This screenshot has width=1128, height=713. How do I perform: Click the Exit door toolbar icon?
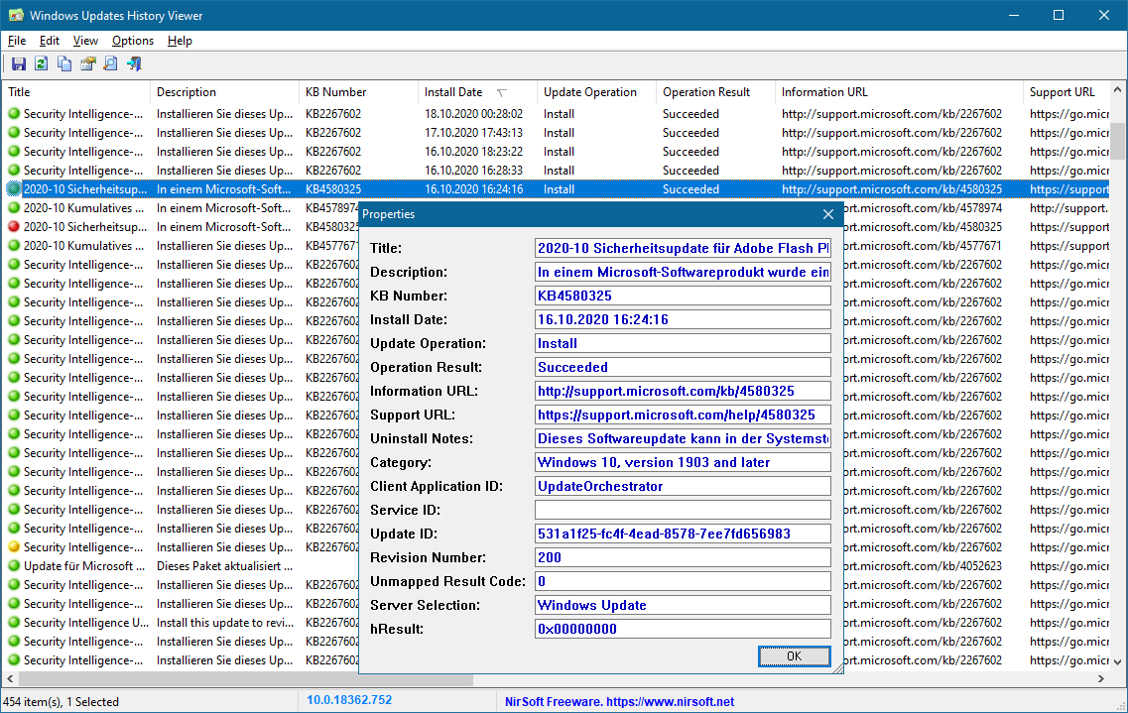tap(134, 64)
